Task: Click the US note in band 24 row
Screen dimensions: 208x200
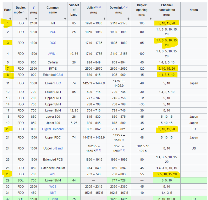Action: (194, 149)
